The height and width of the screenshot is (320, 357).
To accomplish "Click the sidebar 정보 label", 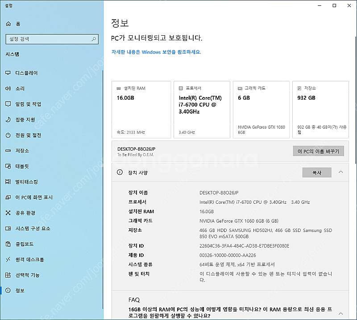I will [20, 291].
